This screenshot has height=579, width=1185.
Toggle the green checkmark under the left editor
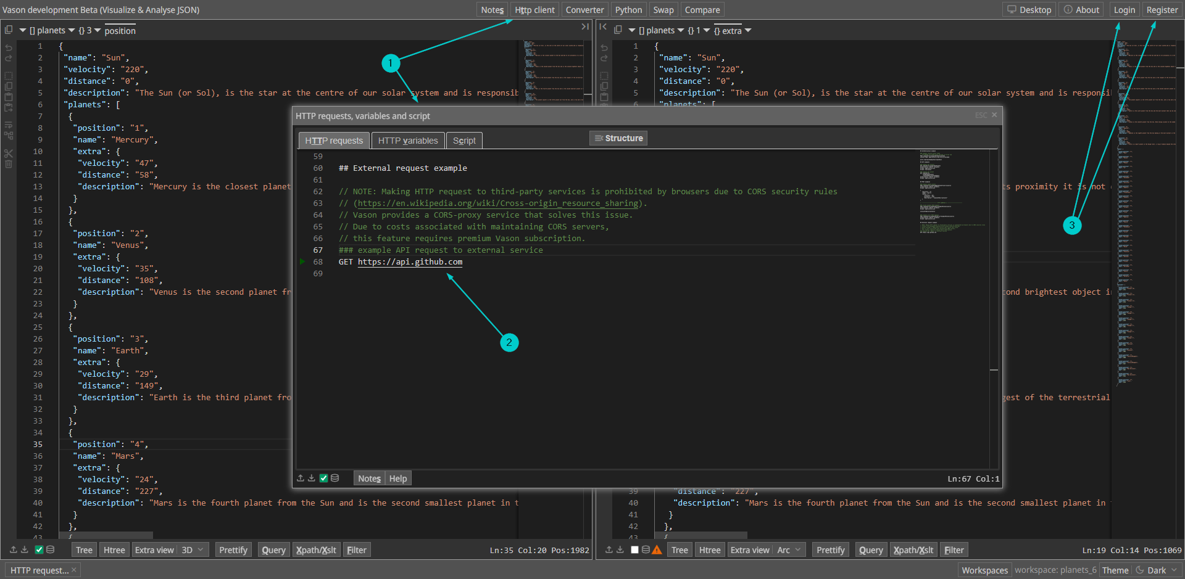(x=39, y=549)
